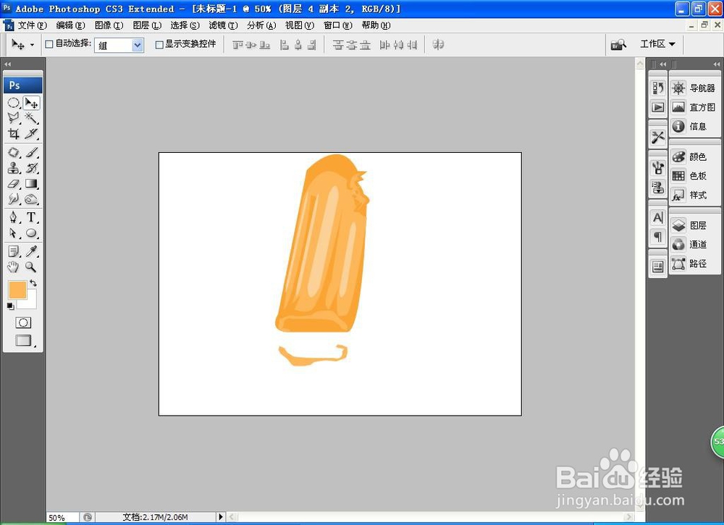Select the Brush tool

tap(31, 152)
